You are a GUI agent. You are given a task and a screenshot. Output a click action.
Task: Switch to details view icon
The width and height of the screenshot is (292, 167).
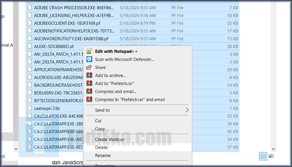click(x=263, y=156)
